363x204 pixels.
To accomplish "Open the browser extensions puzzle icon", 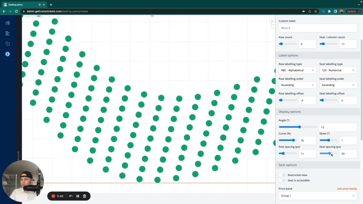I will [329, 11].
